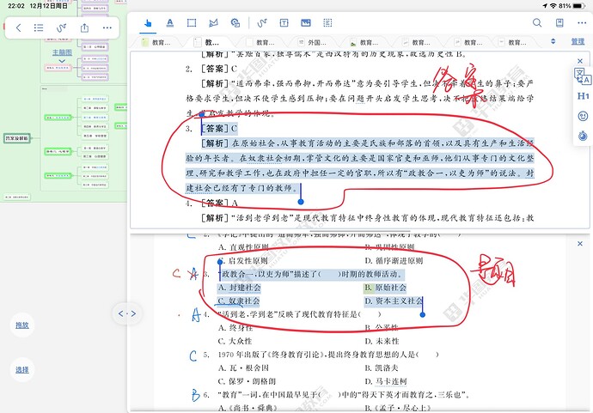Switch to the 外国... document tab
The height and width of the screenshot is (413, 593).
312,42
